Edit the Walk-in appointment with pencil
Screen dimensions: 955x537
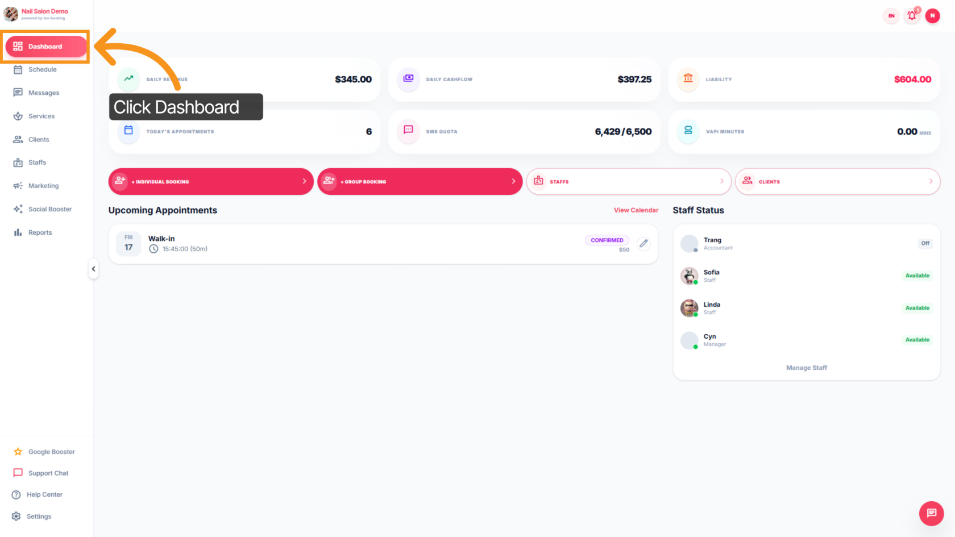tap(643, 244)
